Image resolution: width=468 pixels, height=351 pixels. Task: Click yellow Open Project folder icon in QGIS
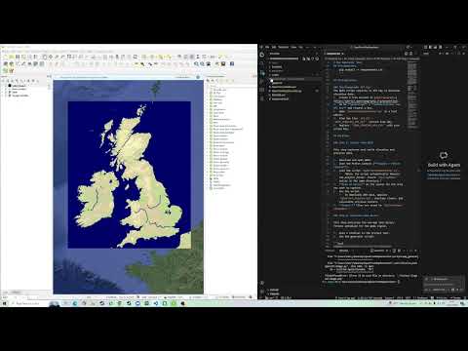tap(11, 57)
